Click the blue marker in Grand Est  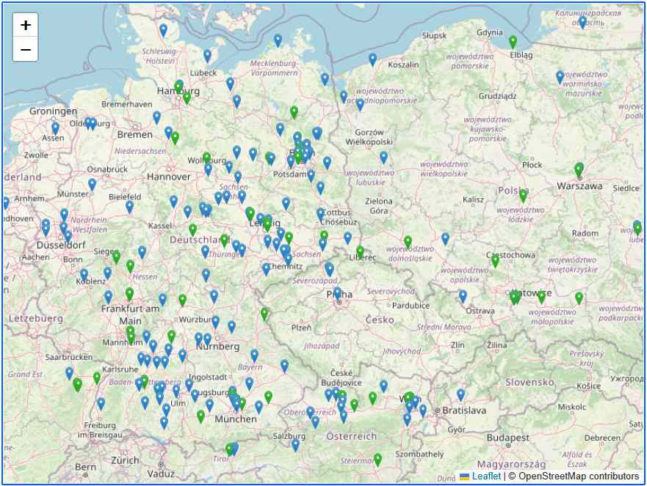[x=69, y=374]
